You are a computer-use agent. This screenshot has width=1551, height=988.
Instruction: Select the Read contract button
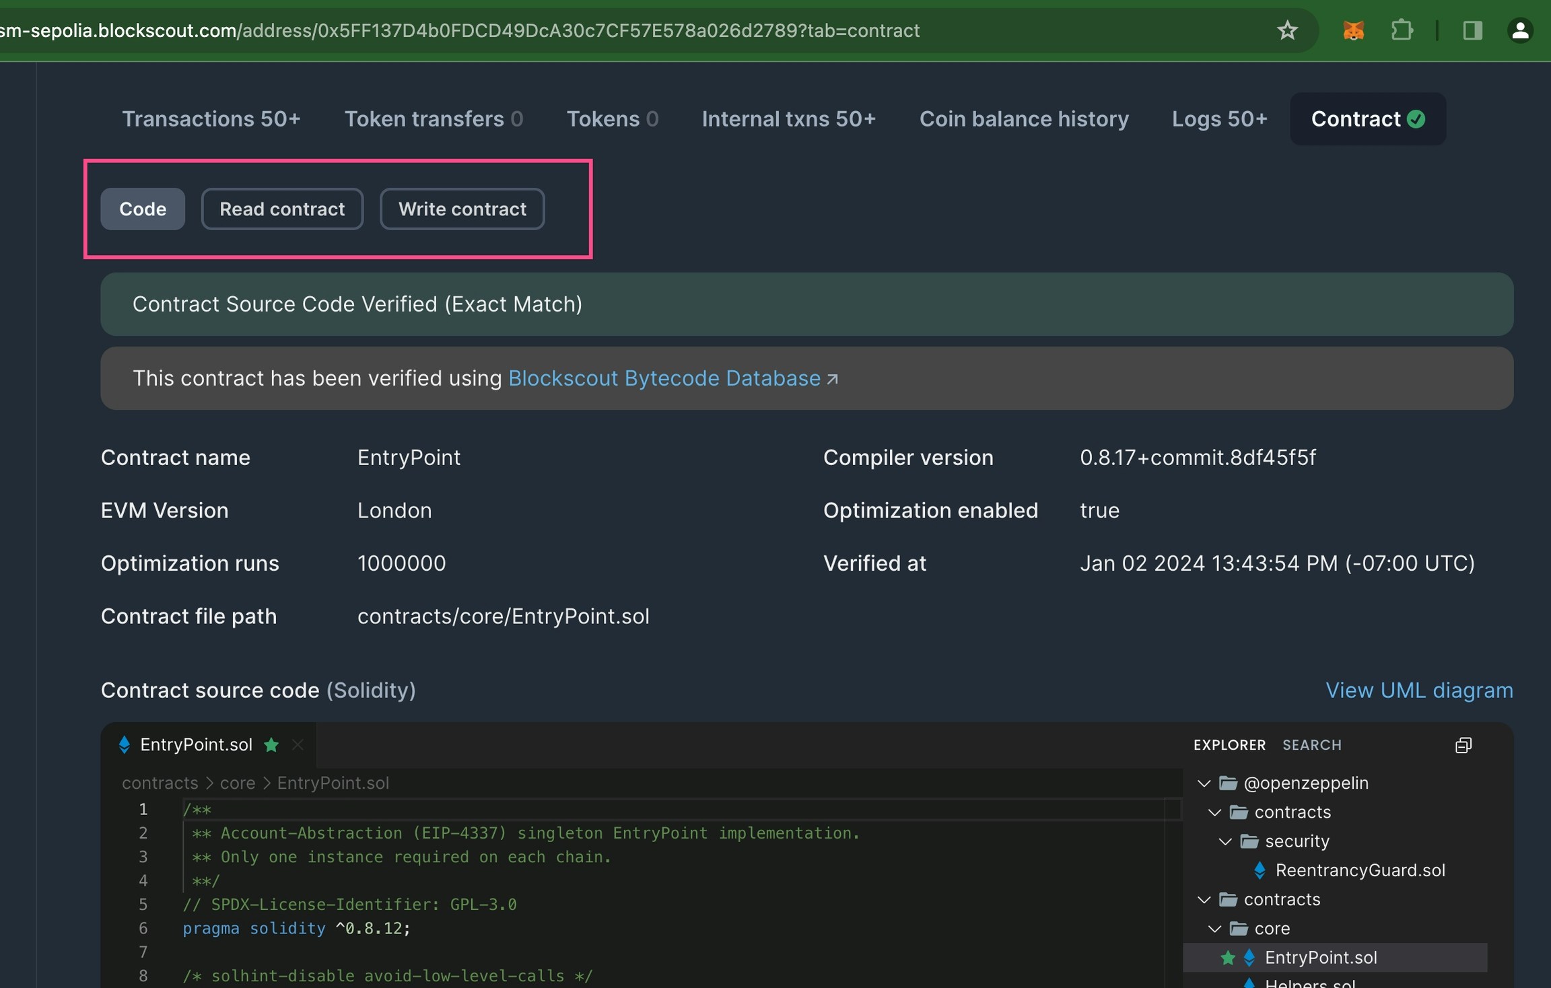click(282, 209)
